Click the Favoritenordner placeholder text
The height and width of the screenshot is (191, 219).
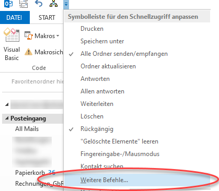point(37,81)
